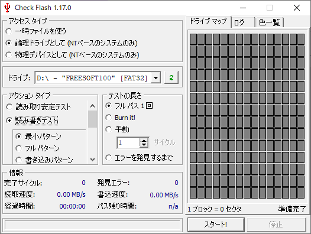Click the red Check Flash title bar icon

point(7,8)
